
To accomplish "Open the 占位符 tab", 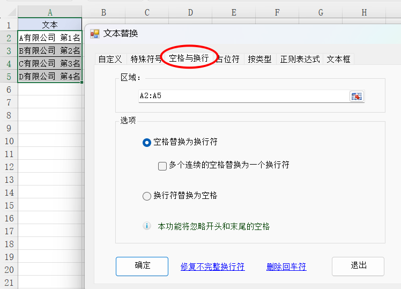I will click(229, 59).
